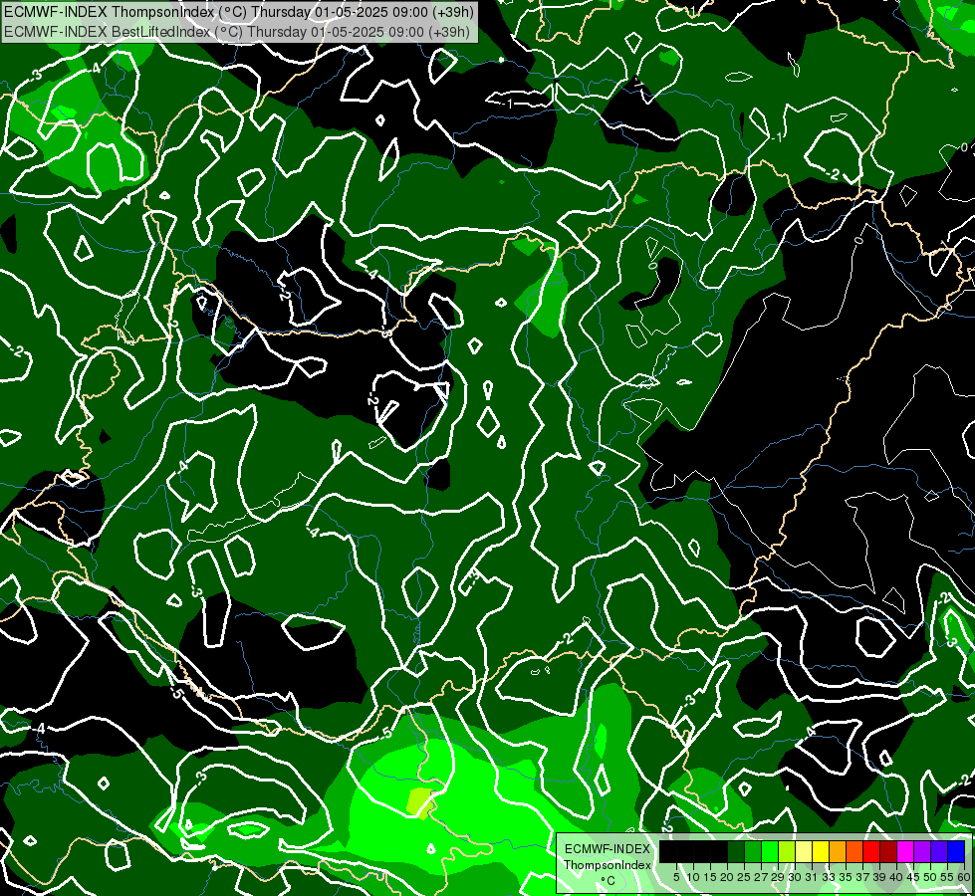
Task: Pick the red 37–39 legend swatch
Action: 871,851
